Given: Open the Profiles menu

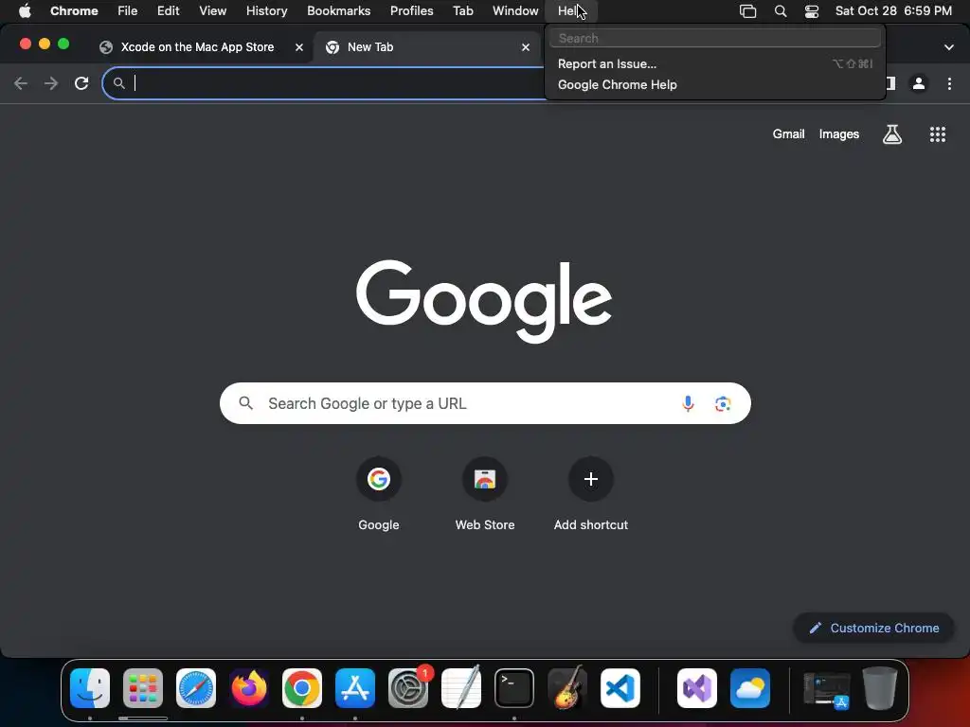Looking at the screenshot, I should (411, 11).
